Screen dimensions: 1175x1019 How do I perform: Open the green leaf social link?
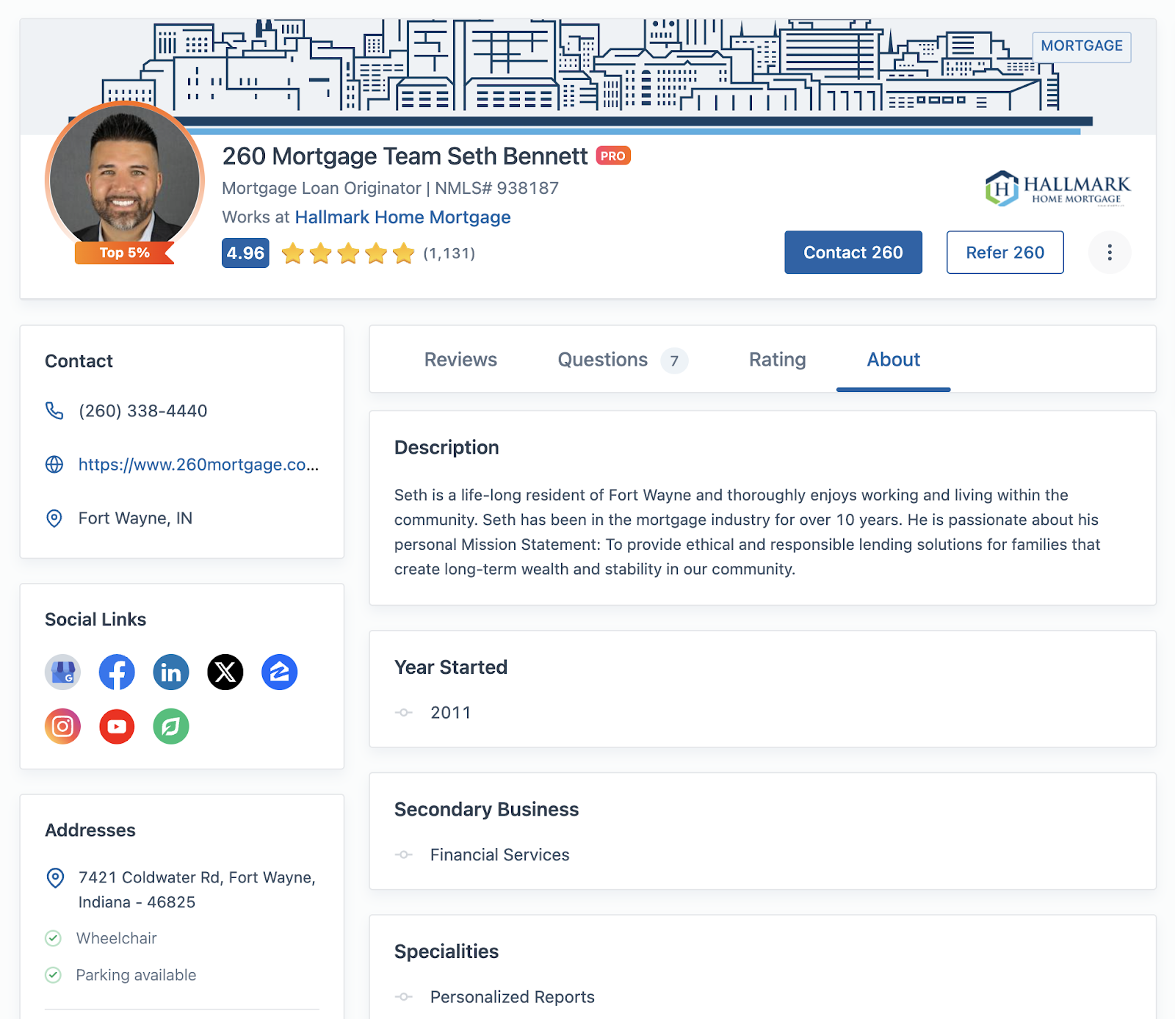coord(171,726)
